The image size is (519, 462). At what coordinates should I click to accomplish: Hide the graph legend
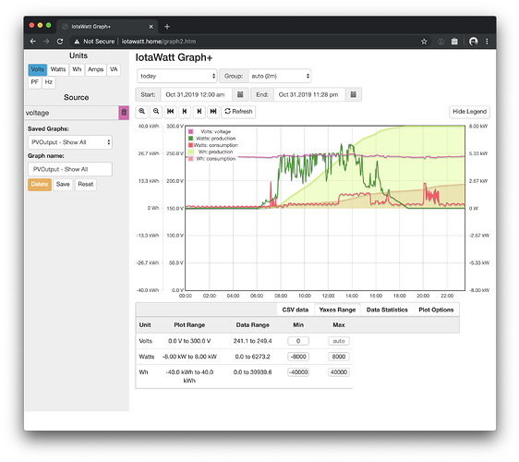(469, 111)
